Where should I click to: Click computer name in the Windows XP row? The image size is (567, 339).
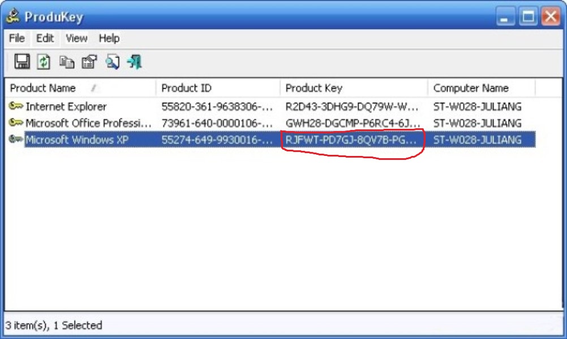click(x=478, y=140)
